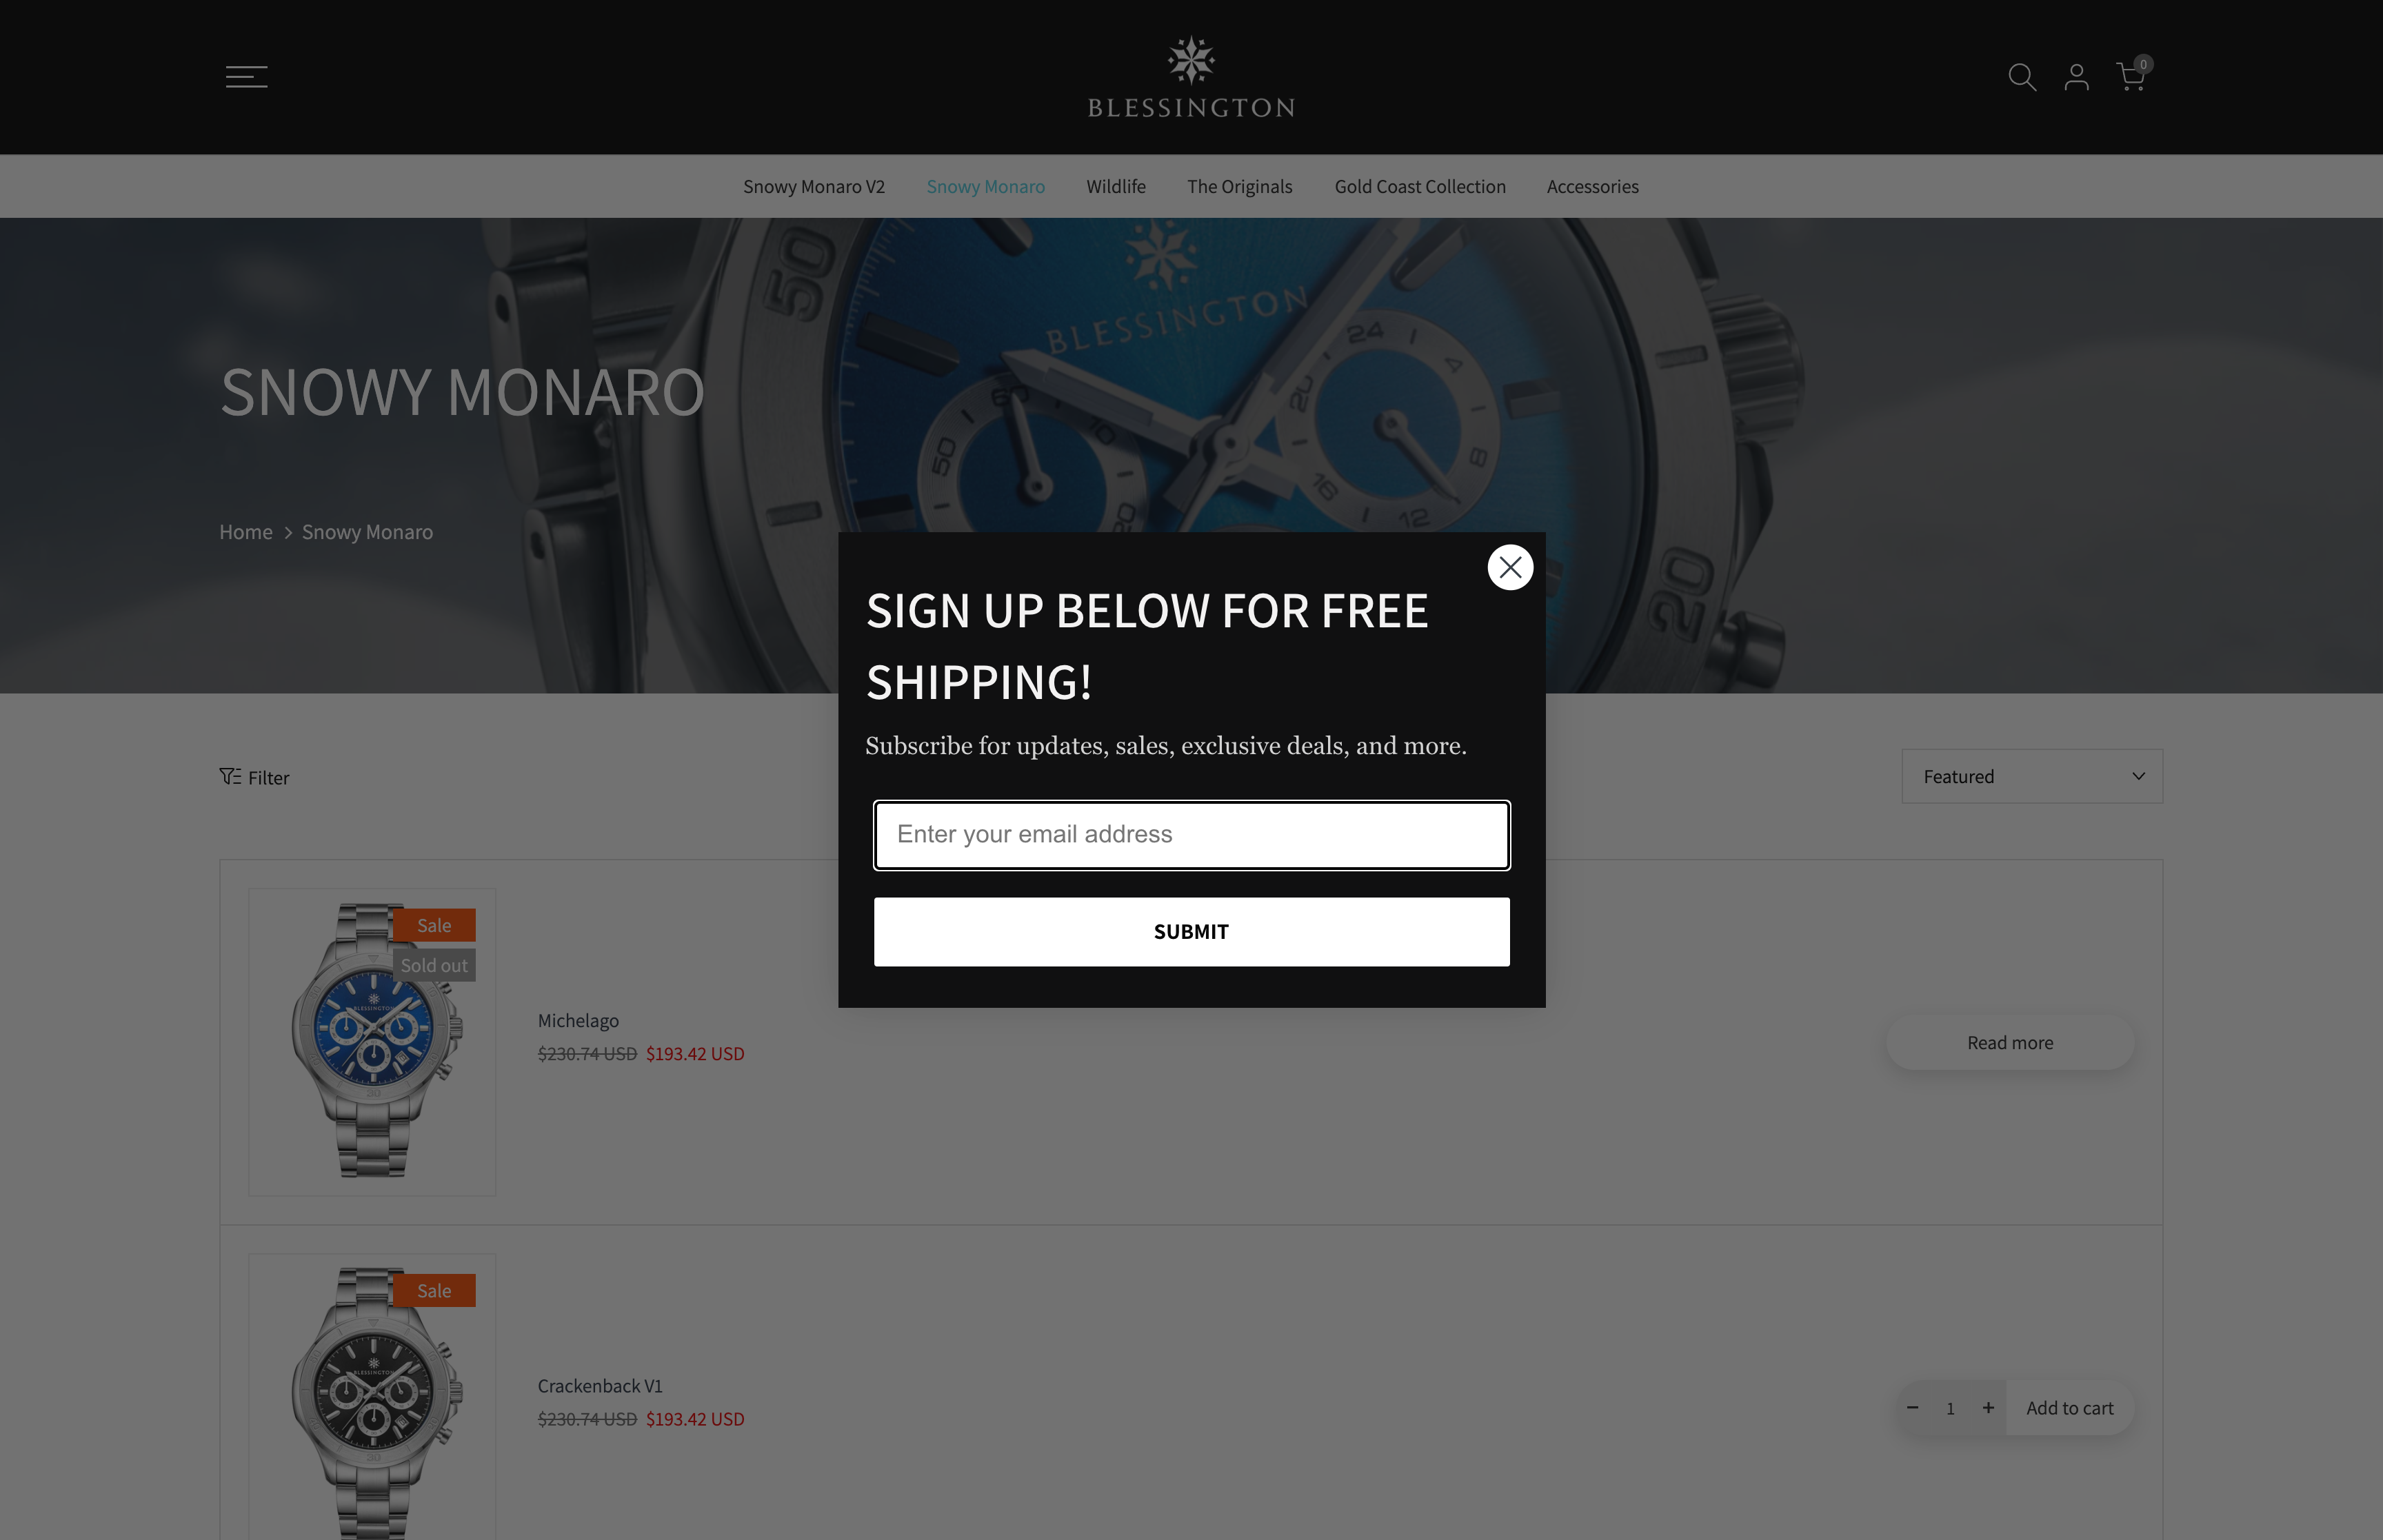This screenshot has height=1540, width=2383.
Task: Expand the Featured sort dropdown
Action: coord(2032,776)
